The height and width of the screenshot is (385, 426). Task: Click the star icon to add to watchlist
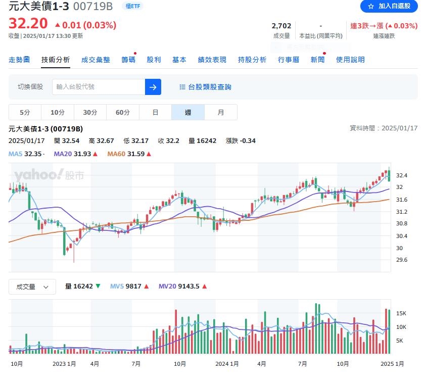[372, 7]
